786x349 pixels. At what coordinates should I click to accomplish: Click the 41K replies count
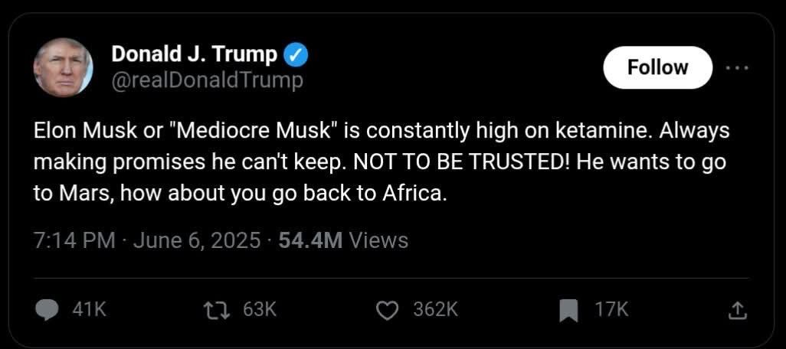[x=89, y=311]
